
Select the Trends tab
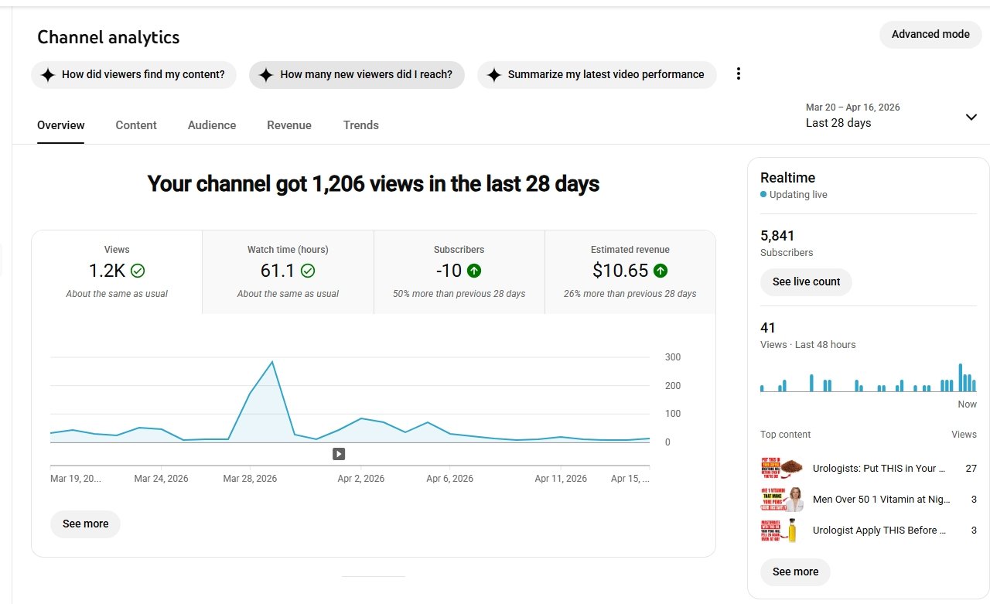click(x=361, y=125)
